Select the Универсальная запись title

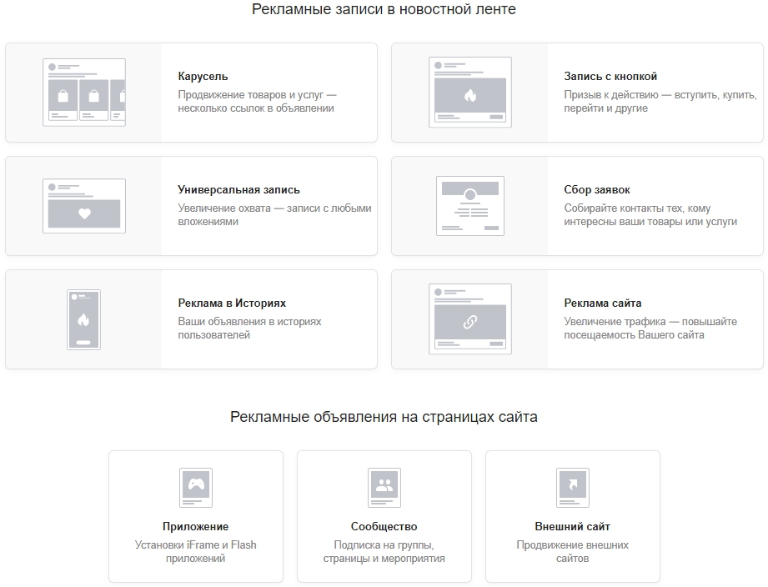pyautogui.click(x=238, y=189)
